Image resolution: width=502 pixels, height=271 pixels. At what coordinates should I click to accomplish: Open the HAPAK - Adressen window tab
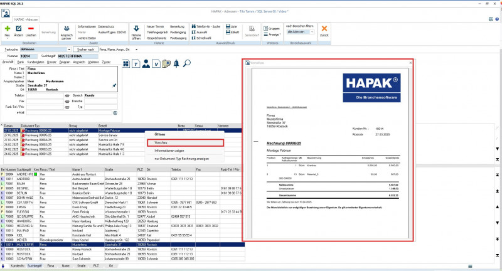[26, 19]
